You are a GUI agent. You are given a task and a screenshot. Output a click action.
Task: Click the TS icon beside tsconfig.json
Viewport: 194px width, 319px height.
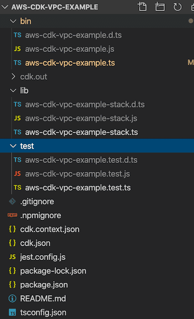click(x=12, y=313)
